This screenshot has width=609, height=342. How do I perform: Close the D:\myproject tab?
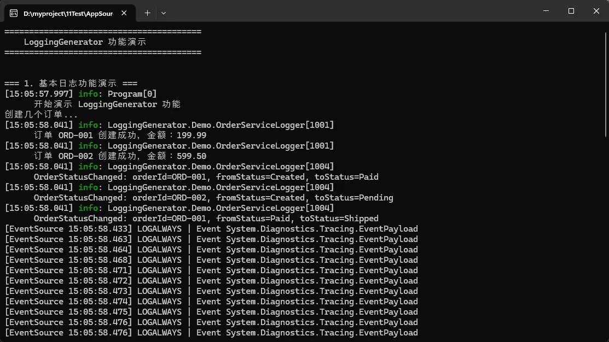coord(125,13)
